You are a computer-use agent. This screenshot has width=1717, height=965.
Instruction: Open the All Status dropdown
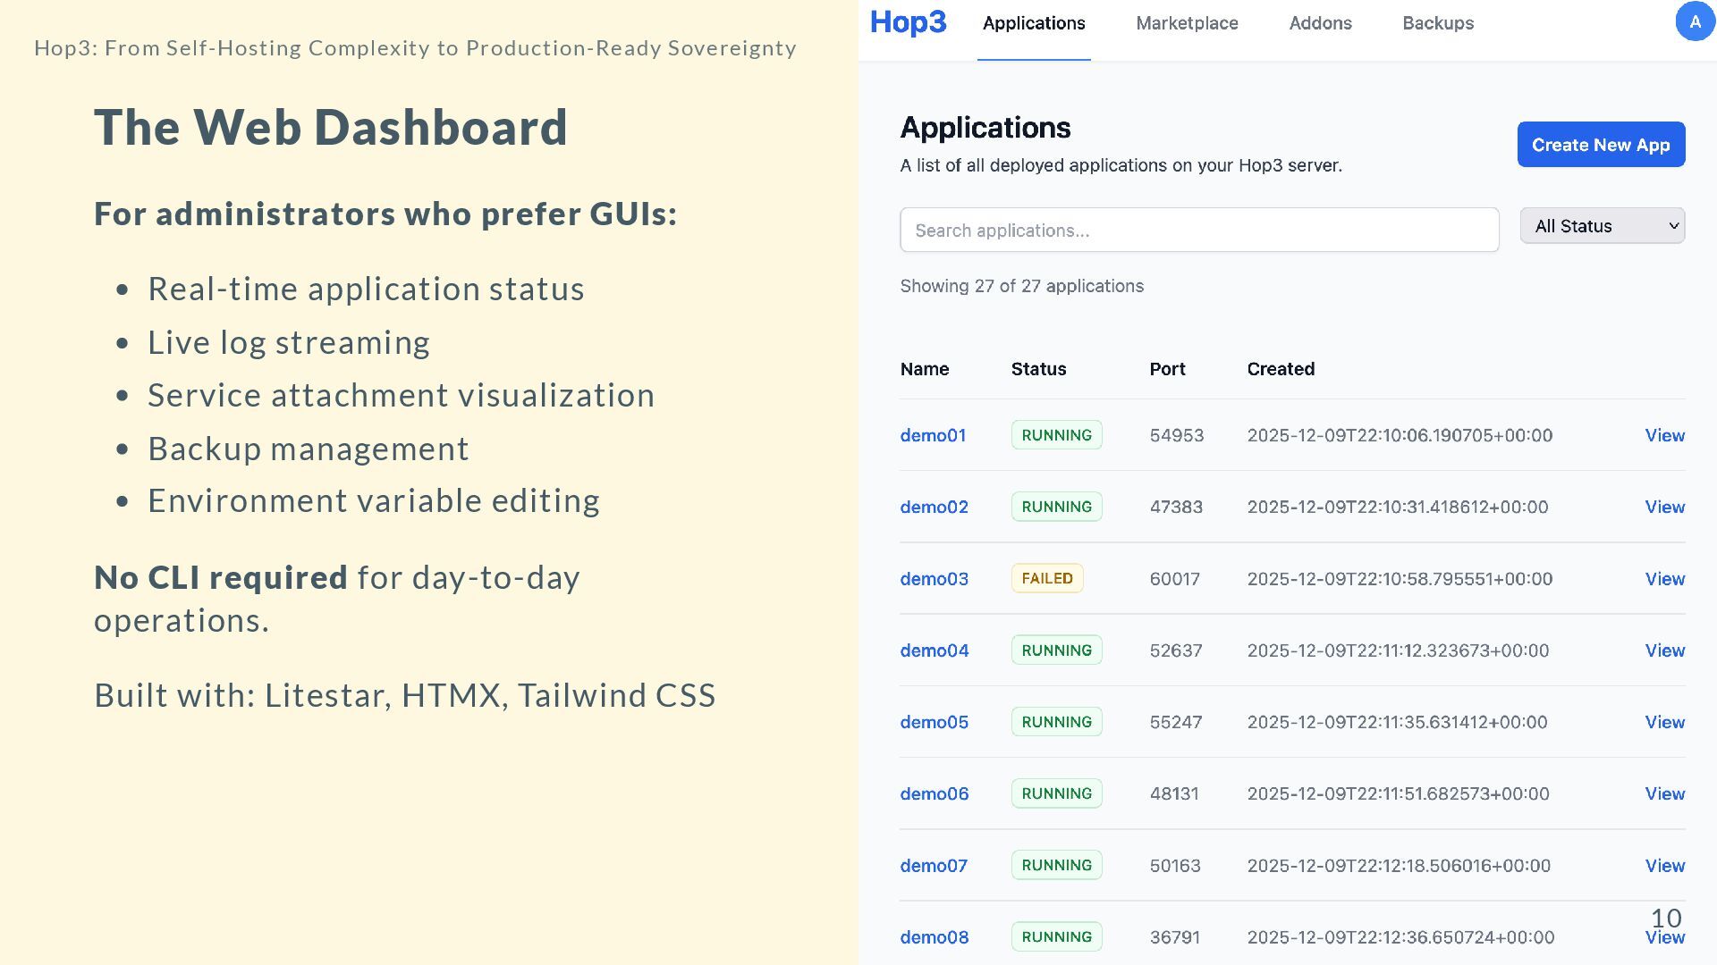click(1602, 226)
